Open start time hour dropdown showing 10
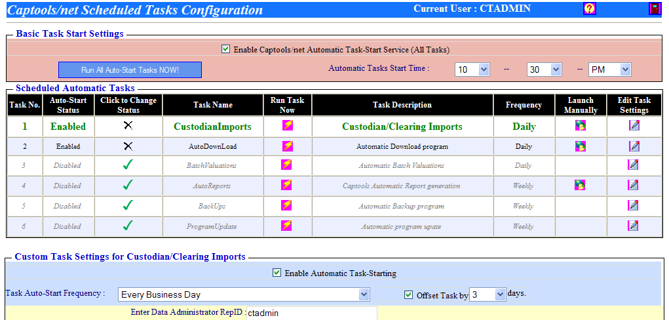Screen dimensions: 669x320 472,70
